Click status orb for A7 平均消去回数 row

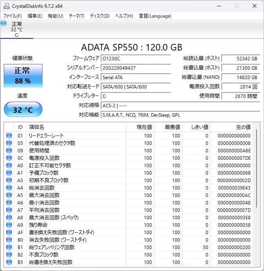tap(9, 210)
